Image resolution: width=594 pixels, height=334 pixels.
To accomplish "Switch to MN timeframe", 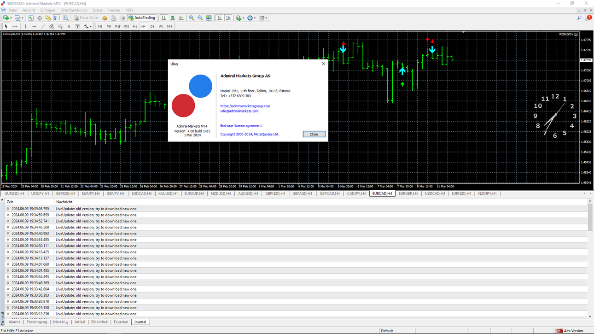I will click(x=169, y=26).
